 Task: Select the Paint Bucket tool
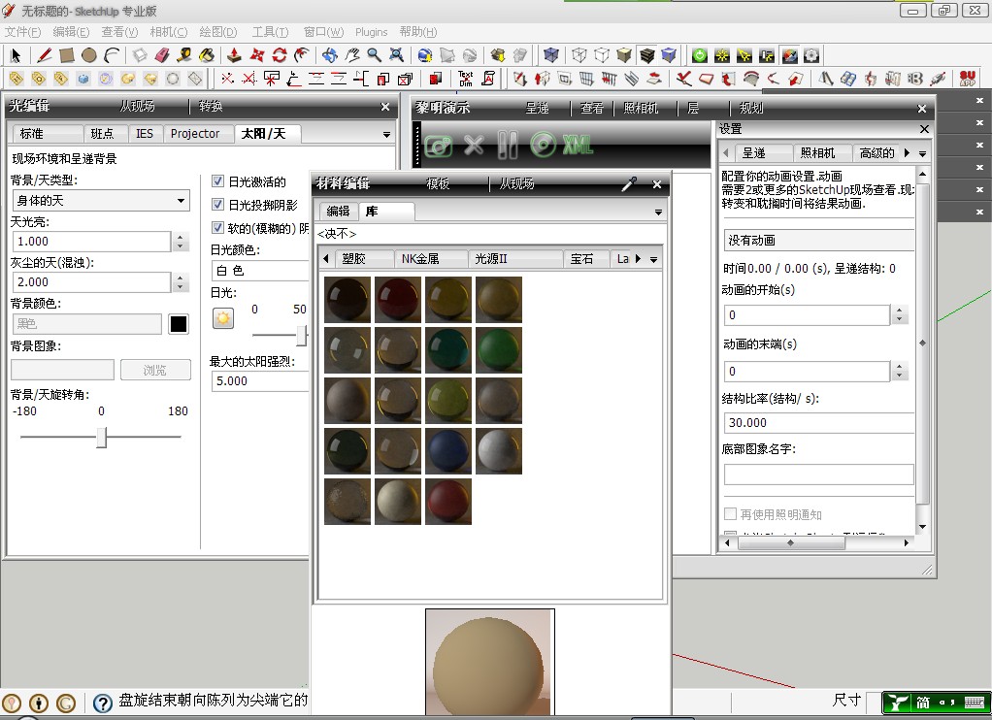pyautogui.click(x=207, y=55)
